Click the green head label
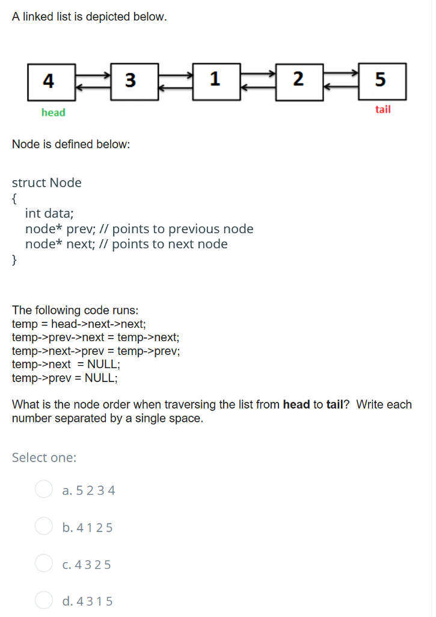The width and height of the screenshot is (436, 617). (x=53, y=112)
